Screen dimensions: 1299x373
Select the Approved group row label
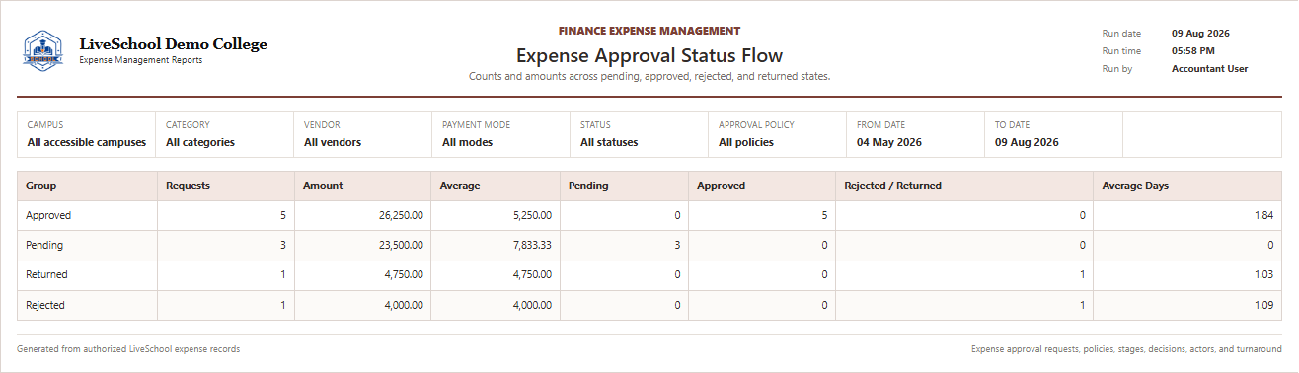[x=48, y=215]
